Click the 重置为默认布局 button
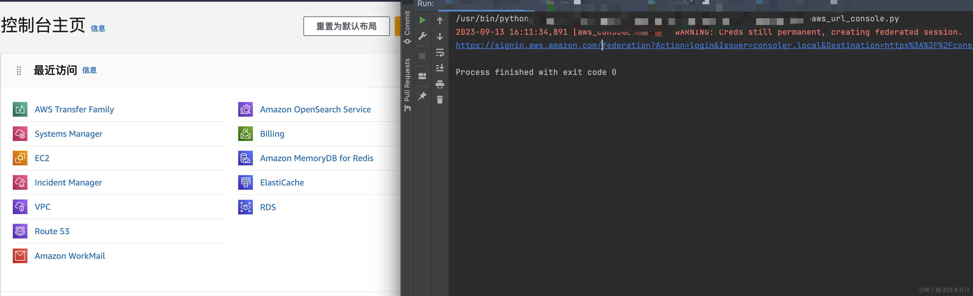The height and width of the screenshot is (296, 973). [346, 26]
